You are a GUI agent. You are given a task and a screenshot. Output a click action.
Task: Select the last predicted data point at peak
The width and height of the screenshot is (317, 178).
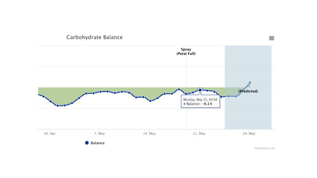point(250,83)
